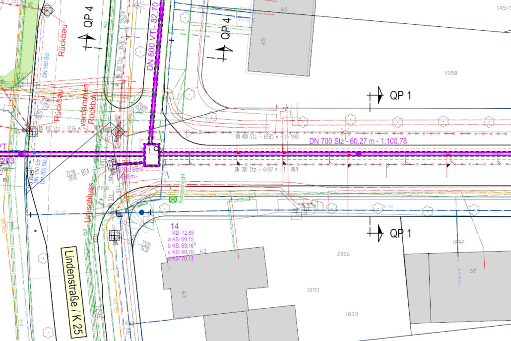511x341 pixels.
Task: Click parcel number '1892'
Action: pyautogui.click(x=458, y=242)
